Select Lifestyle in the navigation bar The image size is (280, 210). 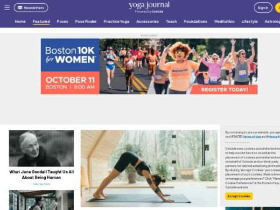tap(250, 21)
